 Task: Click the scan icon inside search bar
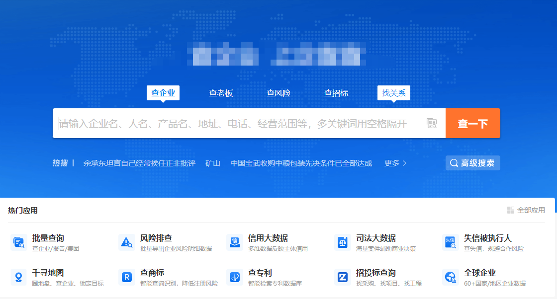431,123
